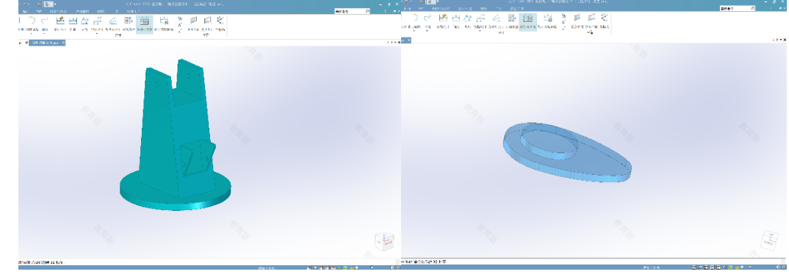
Task: Open the first ribbon tab in the blue plate window
Action: (x=406, y=9)
